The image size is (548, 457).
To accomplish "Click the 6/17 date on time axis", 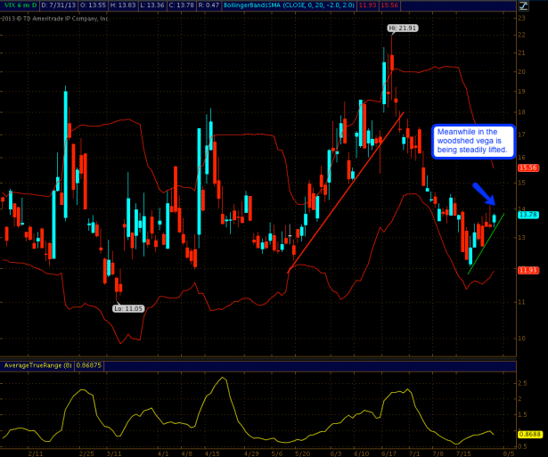I will [389, 453].
